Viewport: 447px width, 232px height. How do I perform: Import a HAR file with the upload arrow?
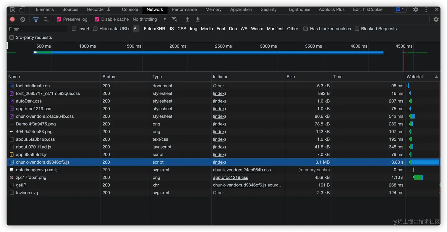point(187,19)
